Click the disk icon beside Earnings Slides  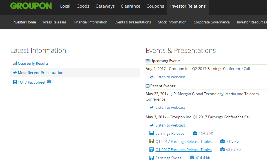tap(151, 158)
